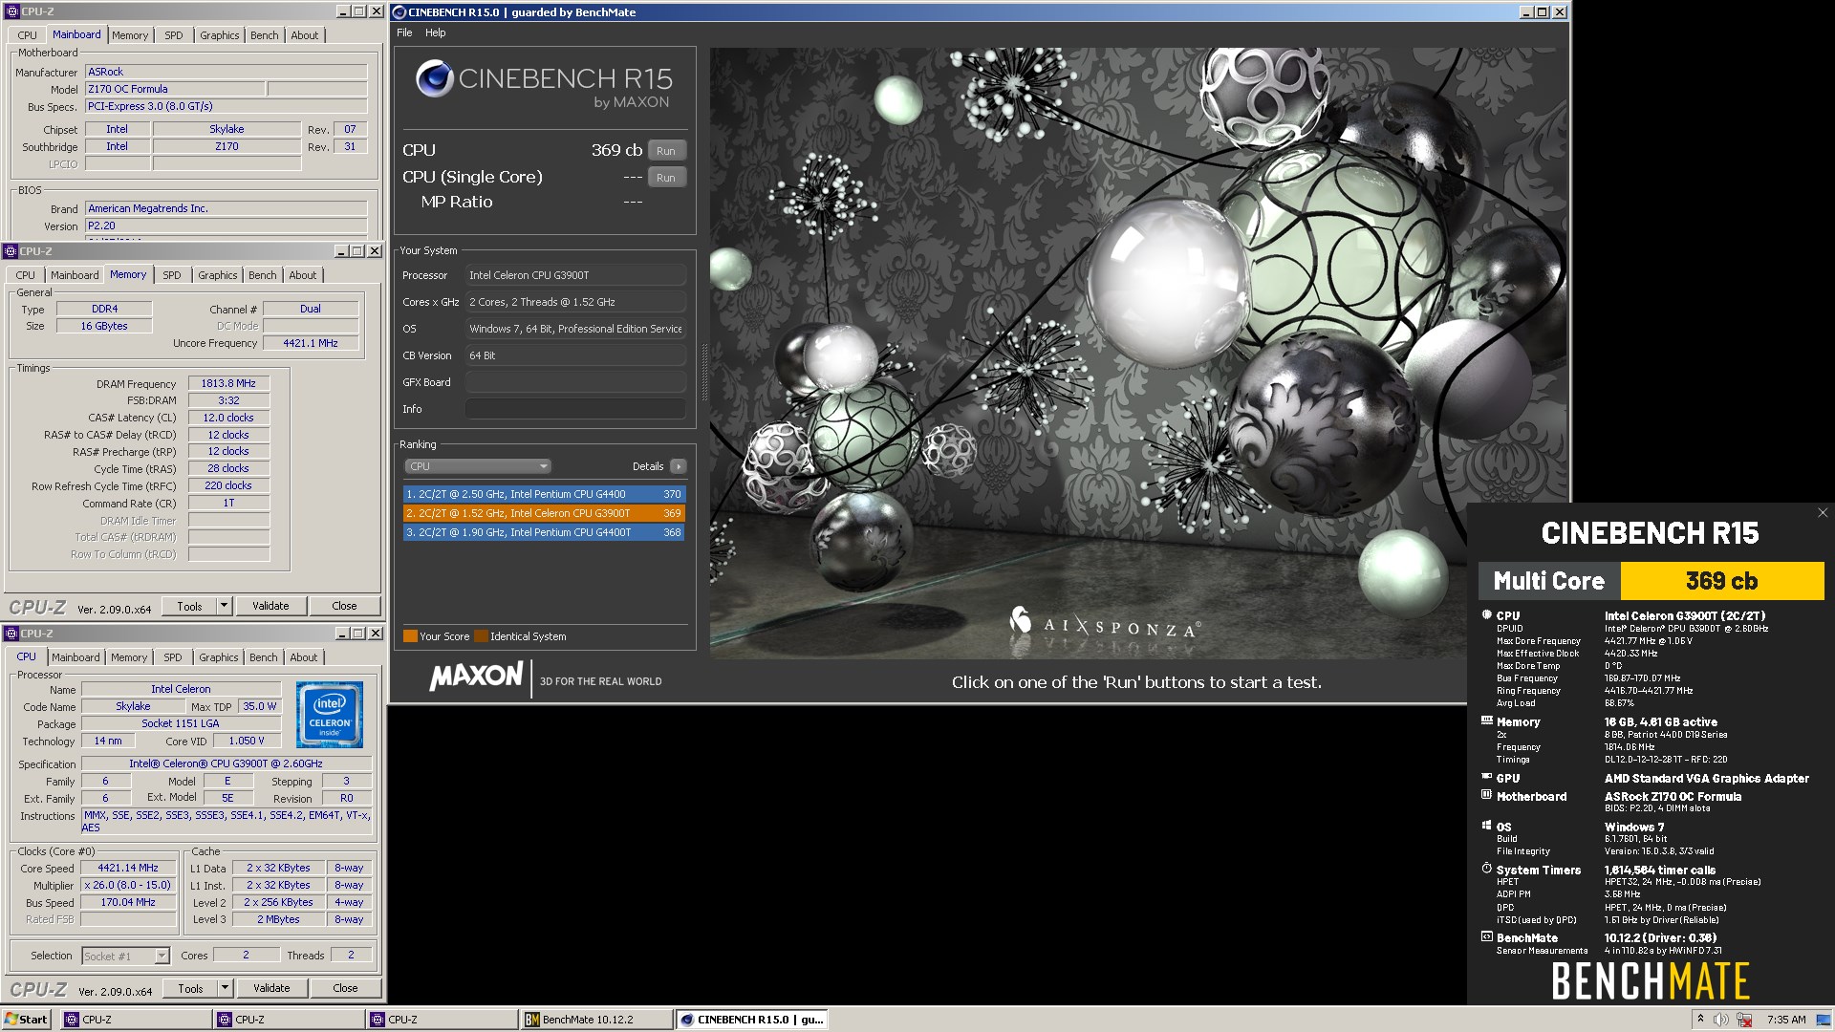Click the network icon in system tray
The width and height of the screenshot is (1835, 1032).
point(1744,1020)
